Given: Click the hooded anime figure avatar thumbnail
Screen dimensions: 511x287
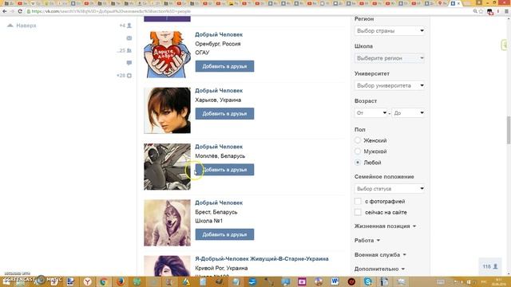Looking at the screenshot, I should click(x=167, y=167).
